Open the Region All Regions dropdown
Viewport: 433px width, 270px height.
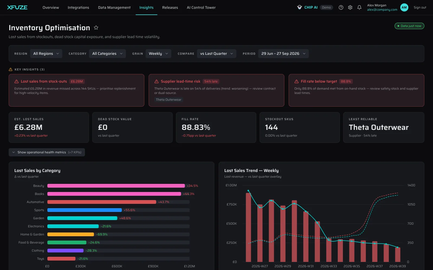[46, 53]
